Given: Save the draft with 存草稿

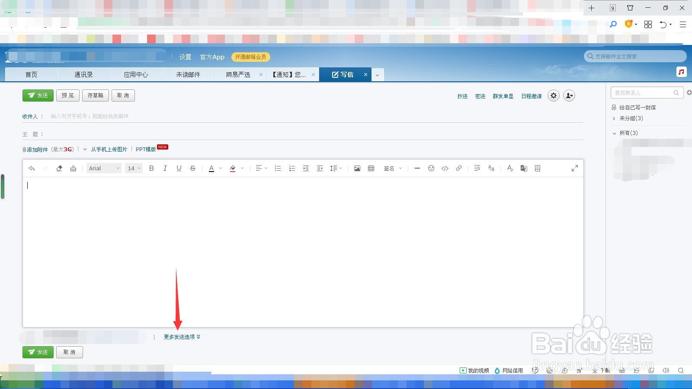Looking at the screenshot, I should click(x=95, y=95).
